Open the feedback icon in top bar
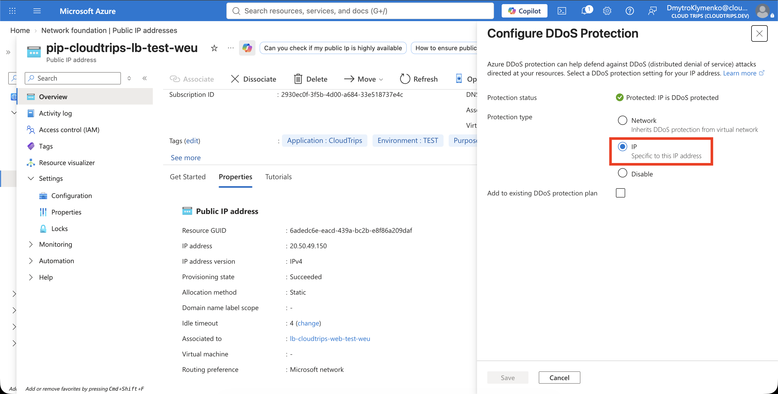Image resolution: width=778 pixels, height=394 pixels. (652, 11)
